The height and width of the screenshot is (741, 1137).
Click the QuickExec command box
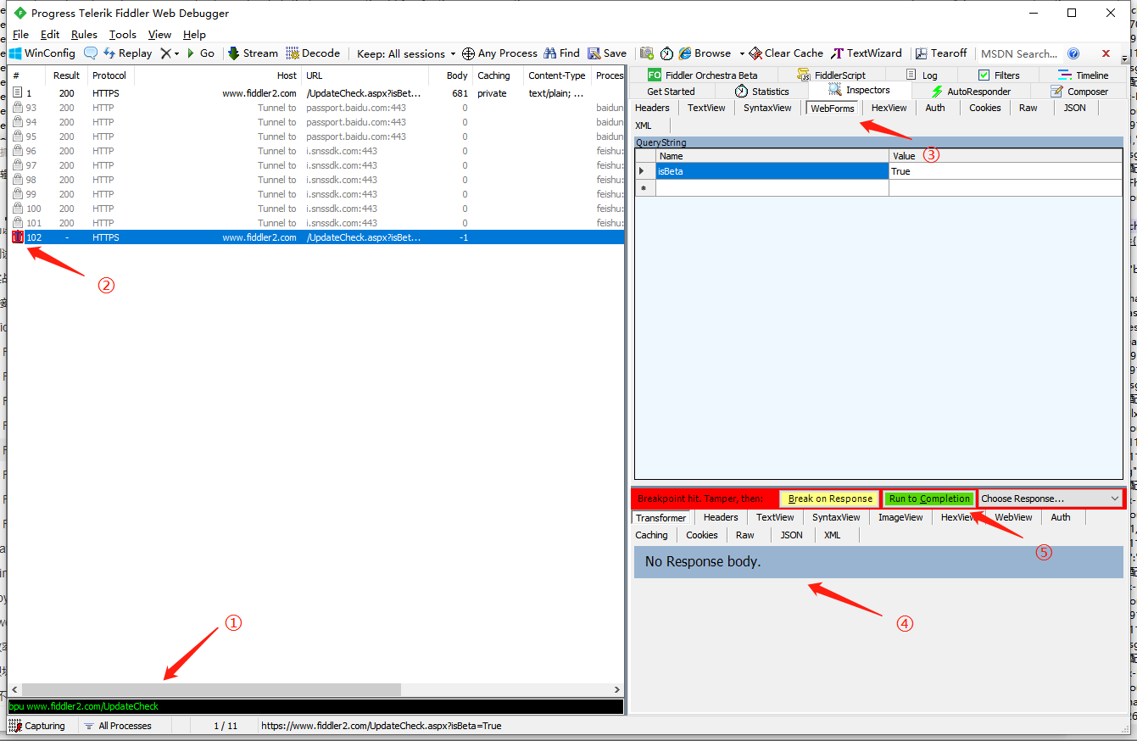tap(315, 706)
